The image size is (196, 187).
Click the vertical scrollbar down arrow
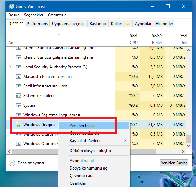pyautogui.click(x=189, y=145)
